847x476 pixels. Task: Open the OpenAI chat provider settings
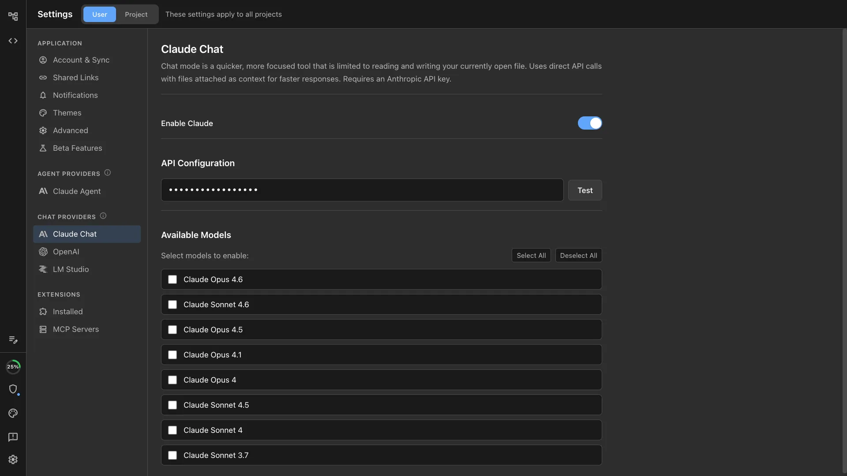[66, 252]
